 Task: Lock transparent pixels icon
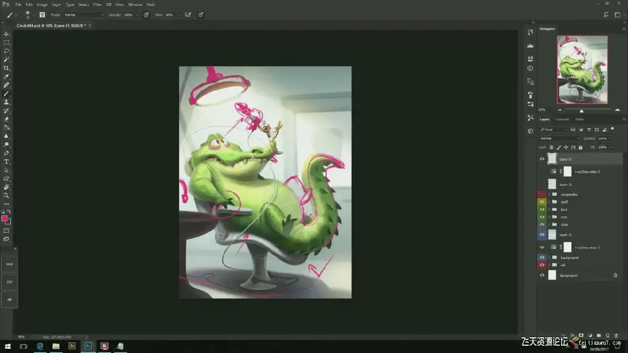552,147
